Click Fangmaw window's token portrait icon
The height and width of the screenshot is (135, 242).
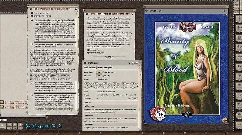coord(133,63)
